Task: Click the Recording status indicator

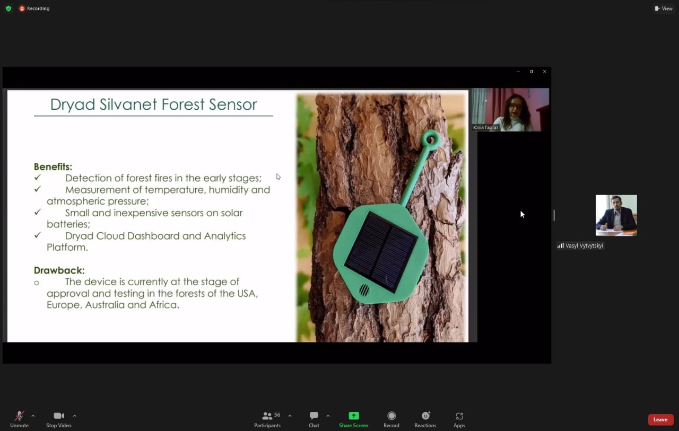Action: [34, 8]
